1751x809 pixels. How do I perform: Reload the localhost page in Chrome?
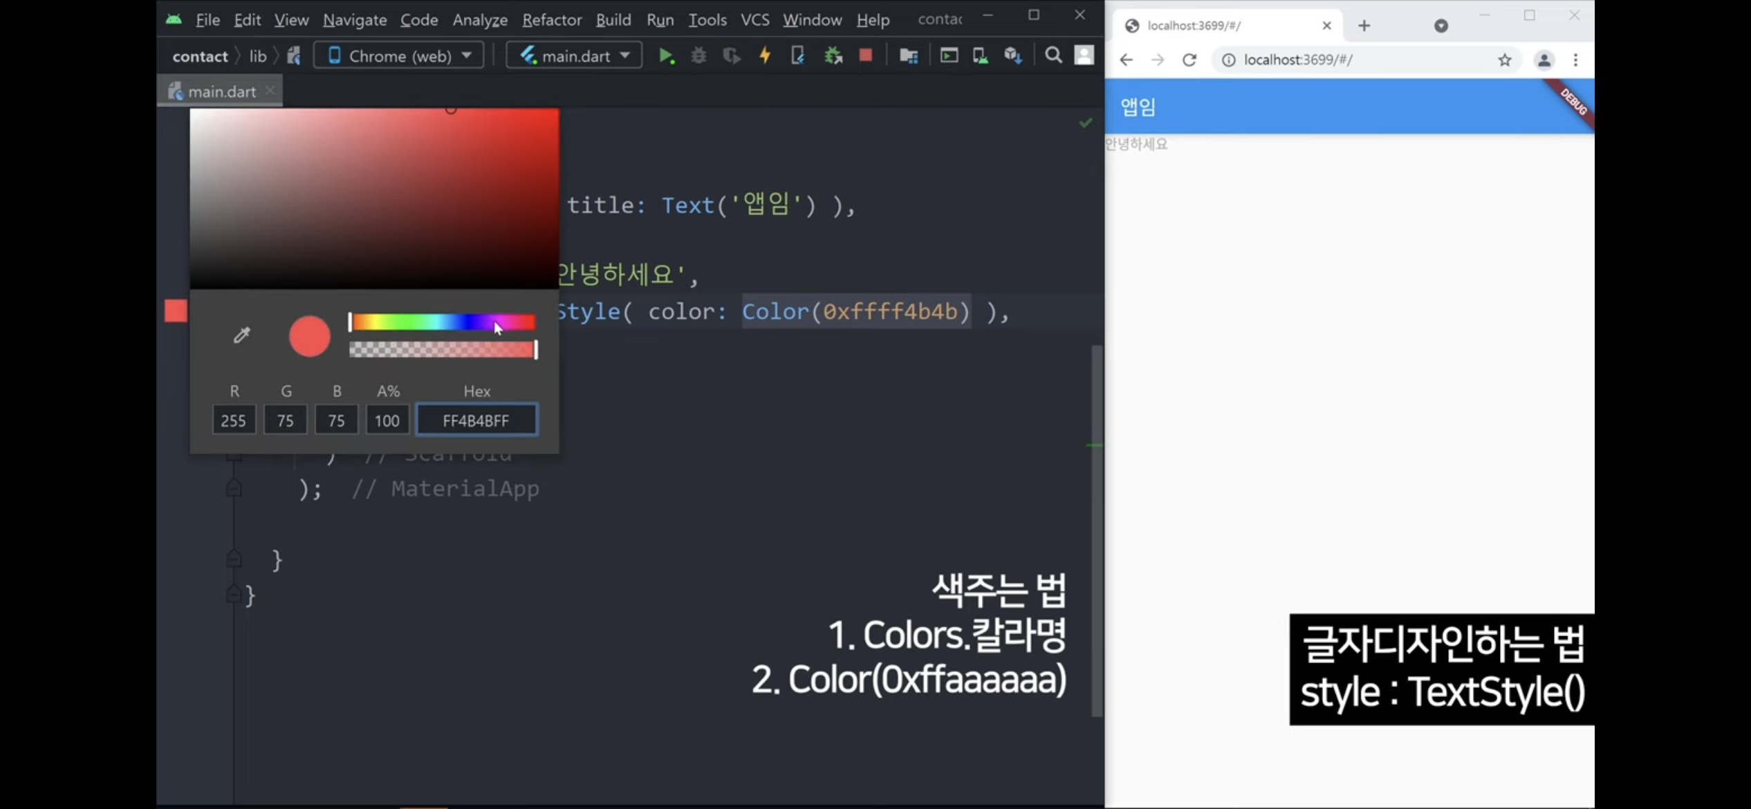pyautogui.click(x=1189, y=60)
